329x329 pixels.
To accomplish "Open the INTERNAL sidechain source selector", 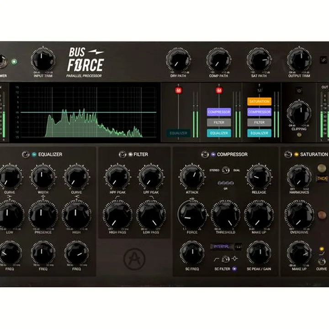I will click(222, 247).
